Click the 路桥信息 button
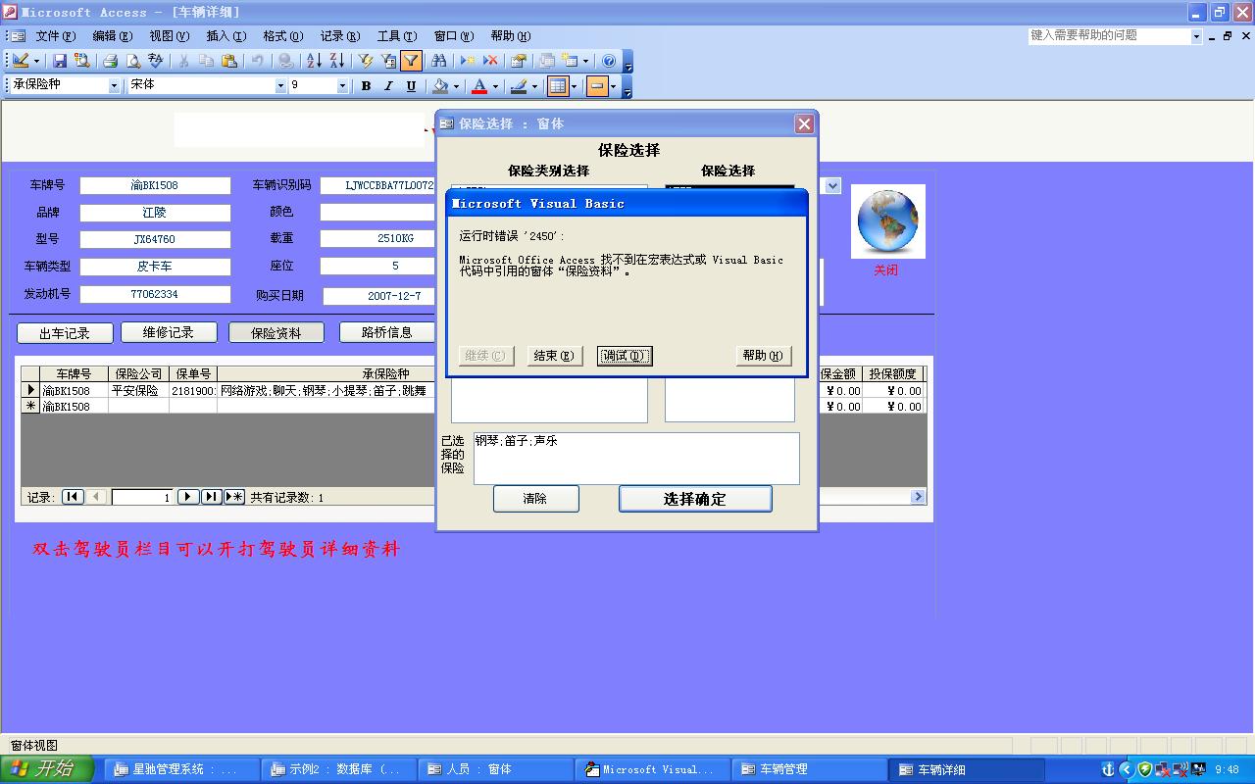Image resolution: width=1255 pixels, height=784 pixels. (387, 332)
